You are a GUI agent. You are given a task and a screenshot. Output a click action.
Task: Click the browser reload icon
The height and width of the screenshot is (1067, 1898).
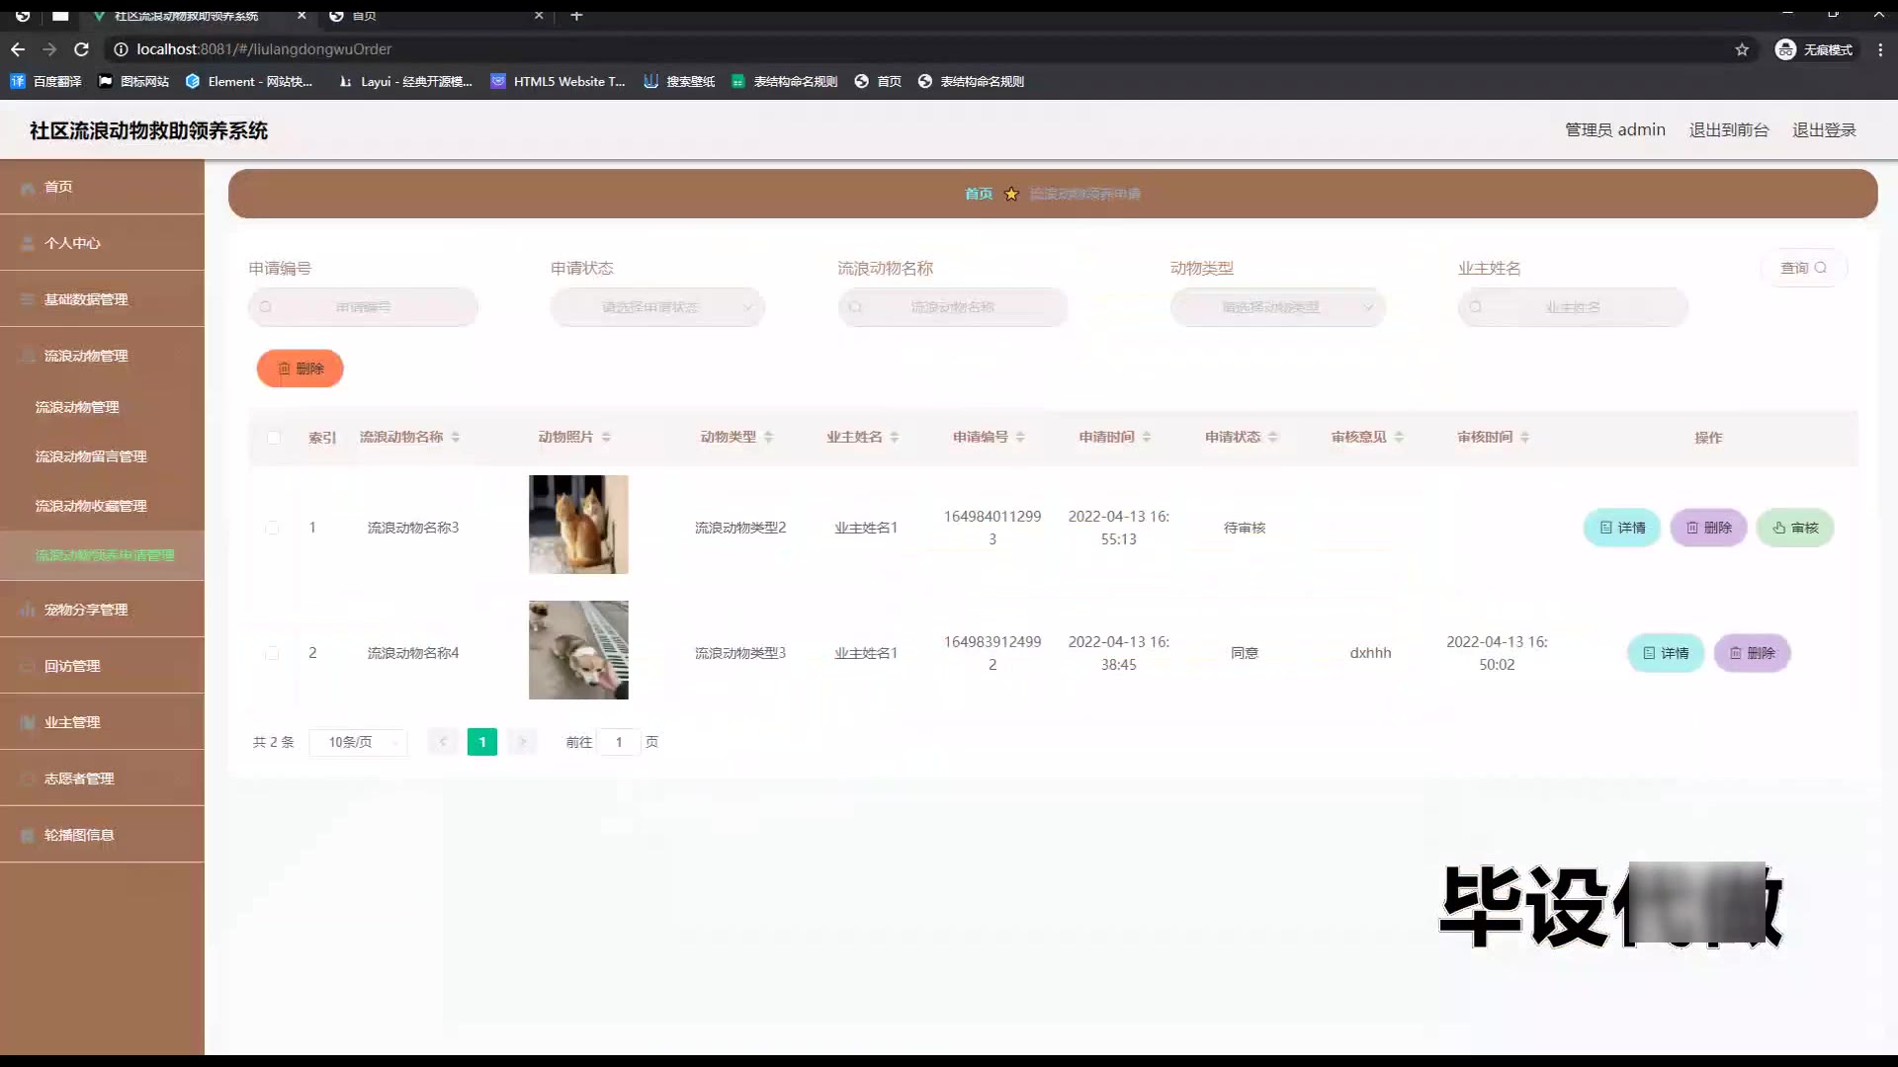[82, 49]
